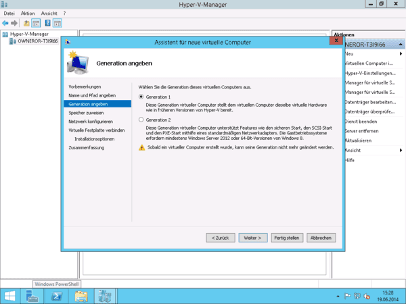Expand the Neu submenu arrow in Aktionen
The height and width of the screenshot is (304, 406).
click(401, 54)
